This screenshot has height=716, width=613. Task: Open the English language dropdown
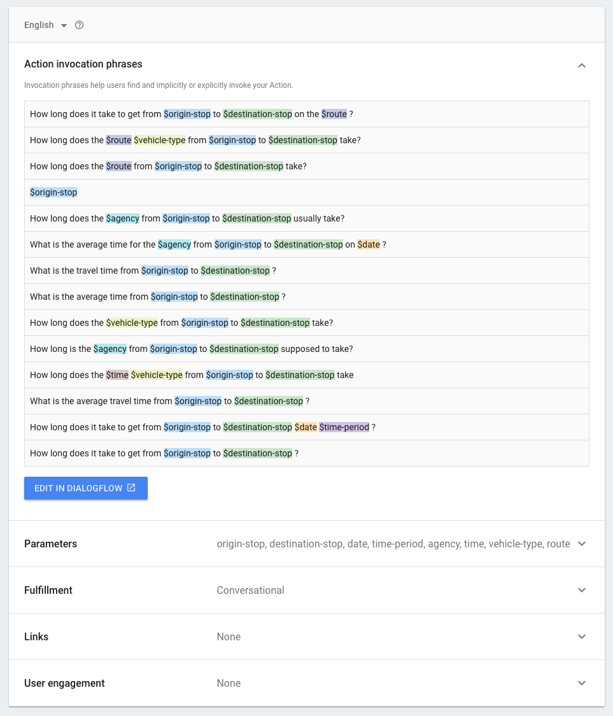[45, 25]
